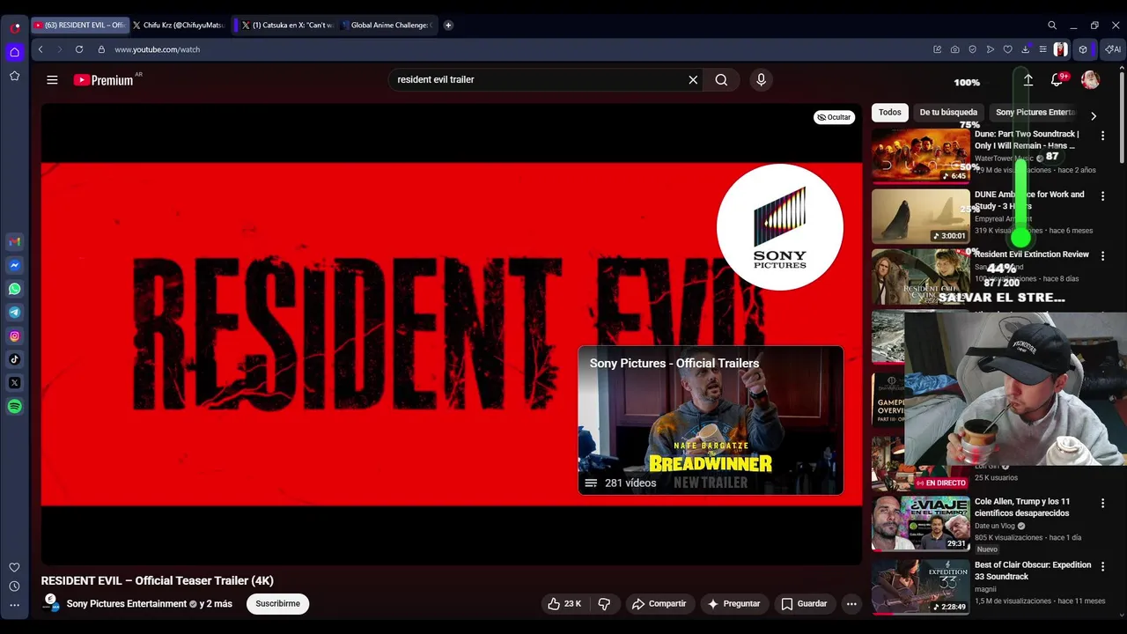
Task: Open options for Clair Obscur Soundtrack video
Action: pyautogui.click(x=1102, y=567)
